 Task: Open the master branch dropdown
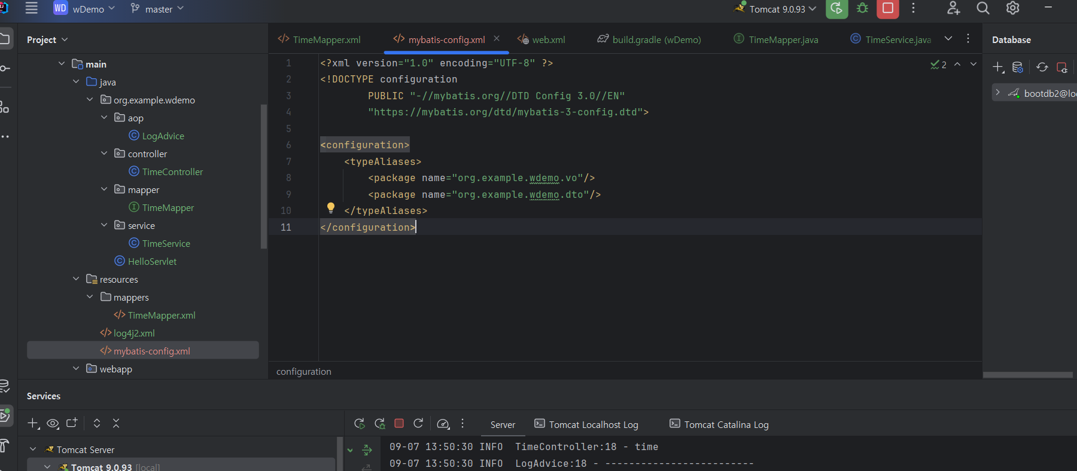(x=157, y=8)
